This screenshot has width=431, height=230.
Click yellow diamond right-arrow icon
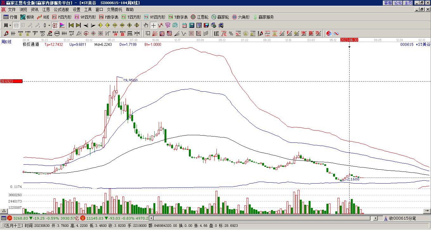point(107,25)
